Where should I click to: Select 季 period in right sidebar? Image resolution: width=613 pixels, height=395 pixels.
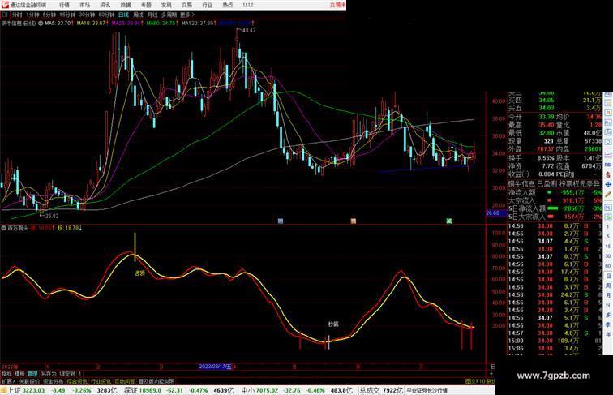click(608, 324)
